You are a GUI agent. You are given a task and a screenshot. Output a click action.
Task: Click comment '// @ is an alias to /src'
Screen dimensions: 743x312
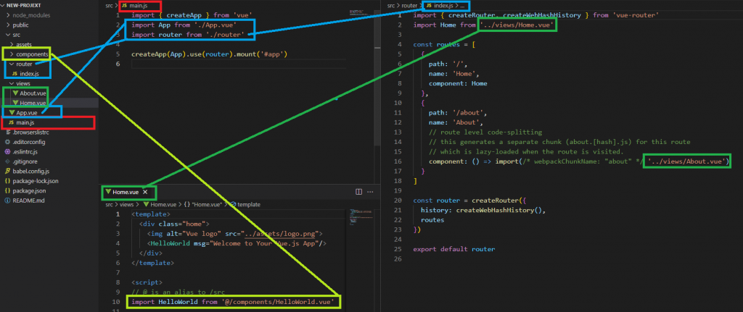(178, 292)
